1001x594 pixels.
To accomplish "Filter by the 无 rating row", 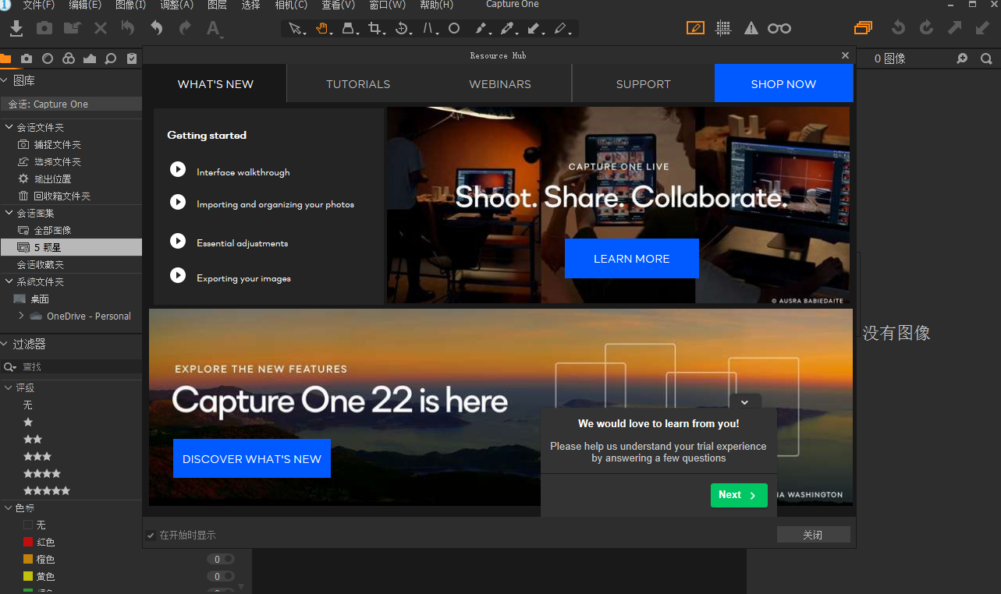I will (x=28, y=405).
